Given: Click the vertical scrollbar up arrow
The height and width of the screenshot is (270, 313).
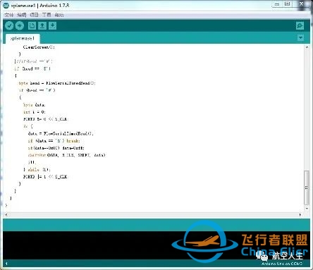Looking at the screenshot, I should coord(307,47).
